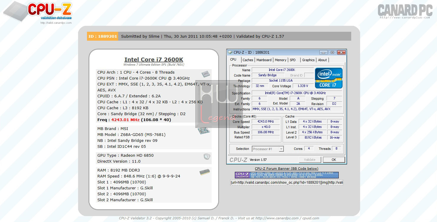Screen dimensions: 437x222
Task: Click the CPU-Z forum banner image
Action: point(286,175)
